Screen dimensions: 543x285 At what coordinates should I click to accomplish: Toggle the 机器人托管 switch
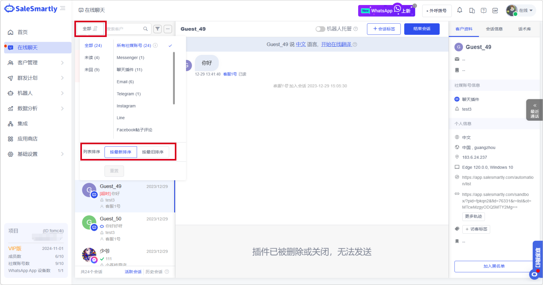(320, 29)
